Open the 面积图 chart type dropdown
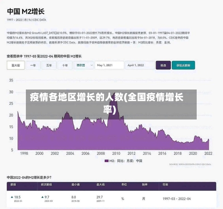The image size is (223, 209). click(84, 65)
